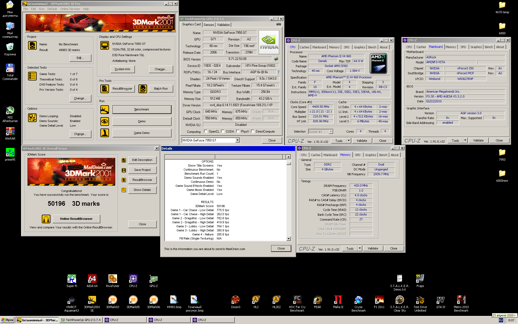Image resolution: width=518 pixels, height=324 pixels.
Task: Enable the CUDA checkbox in GPU-Z
Action: tap(223, 131)
